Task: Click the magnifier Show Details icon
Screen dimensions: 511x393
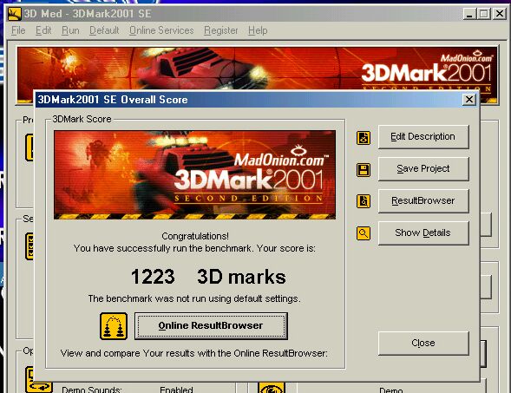Action: point(364,233)
